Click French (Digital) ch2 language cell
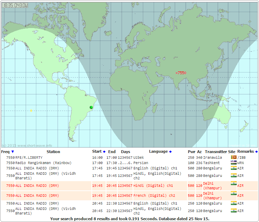259x222 pixels. pos(154,195)
